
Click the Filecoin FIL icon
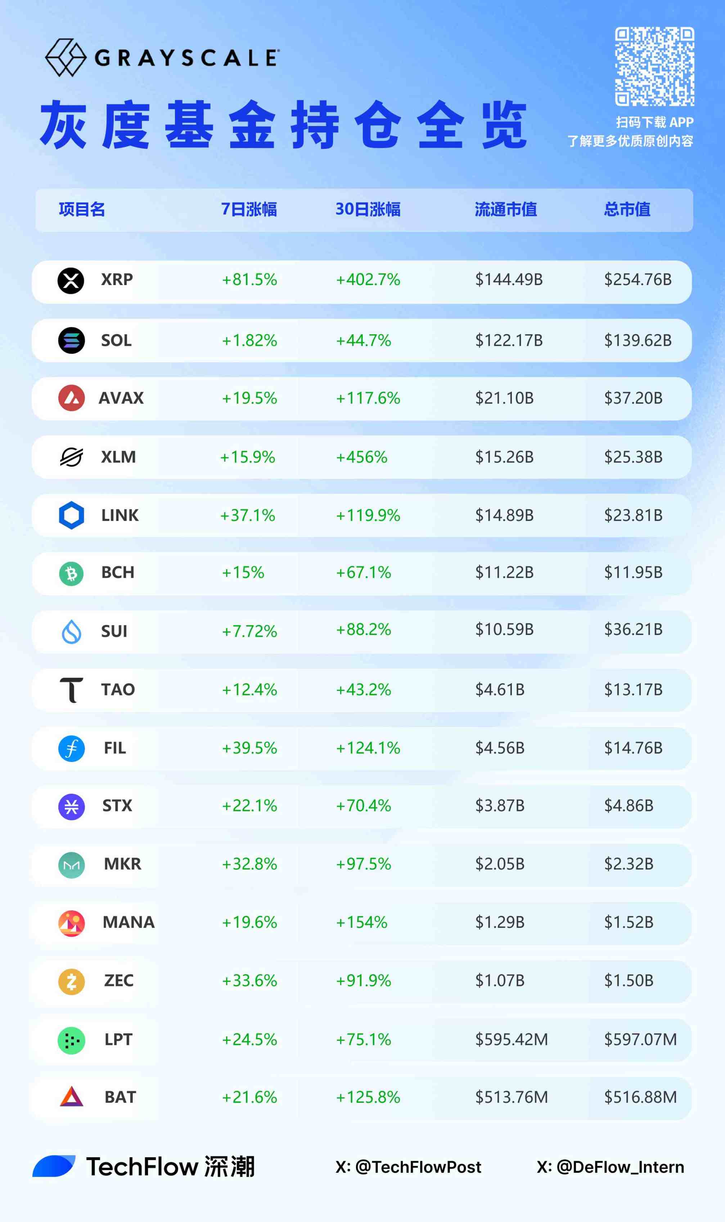[71, 748]
